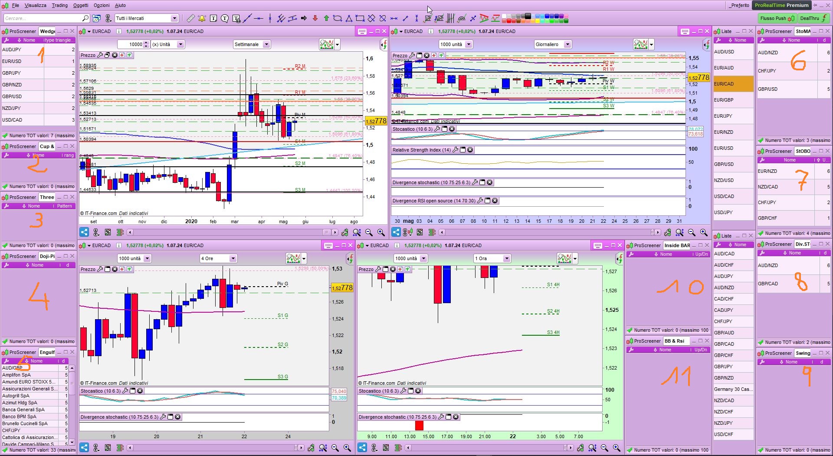
Task: Sort Wedge screener by Nome column
Action: click(x=29, y=40)
